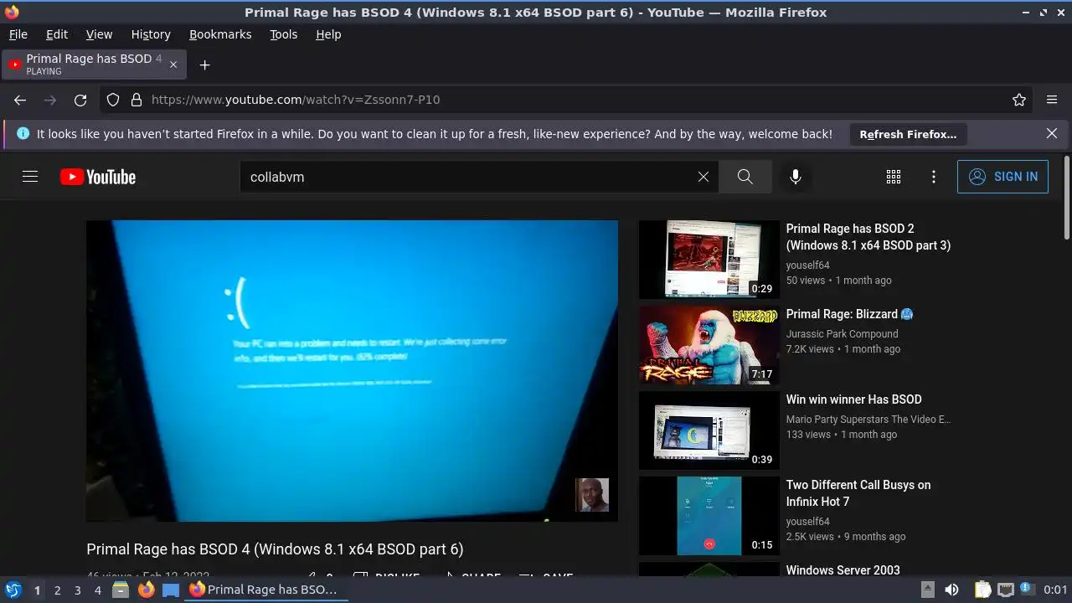Image resolution: width=1072 pixels, height=603 pixels.
Task: Search with voice using the microphone icon
Action: (796, 177)
